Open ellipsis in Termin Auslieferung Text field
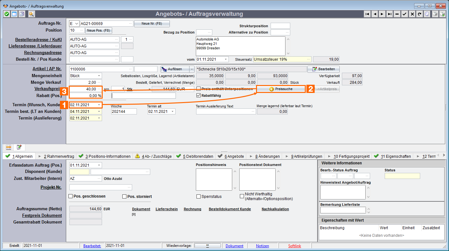Screen dimensions: 449x251 click(x=253, y=111)
